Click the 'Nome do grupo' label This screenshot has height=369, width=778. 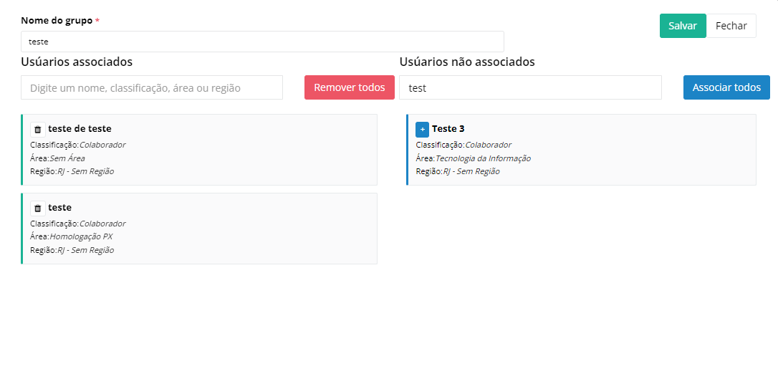tap(57, 21)
